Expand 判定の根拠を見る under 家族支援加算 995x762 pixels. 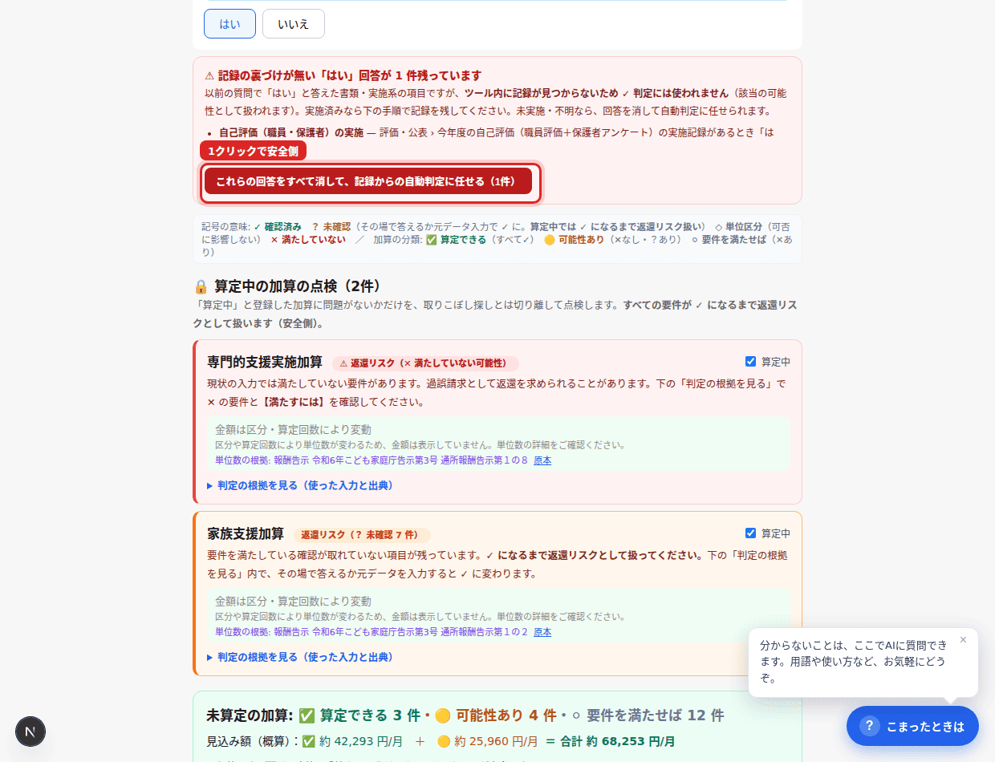tap(300, 657)
